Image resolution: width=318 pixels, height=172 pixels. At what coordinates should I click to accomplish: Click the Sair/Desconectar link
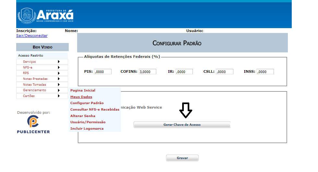coord(32,36)
